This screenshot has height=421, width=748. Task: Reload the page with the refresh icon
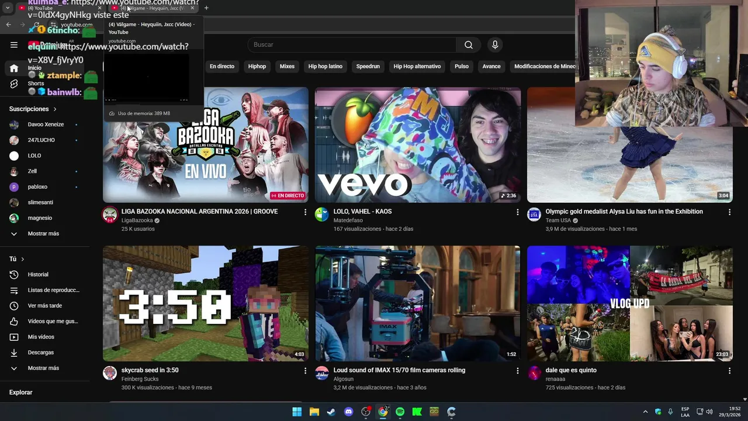click(x=36, y=25)
